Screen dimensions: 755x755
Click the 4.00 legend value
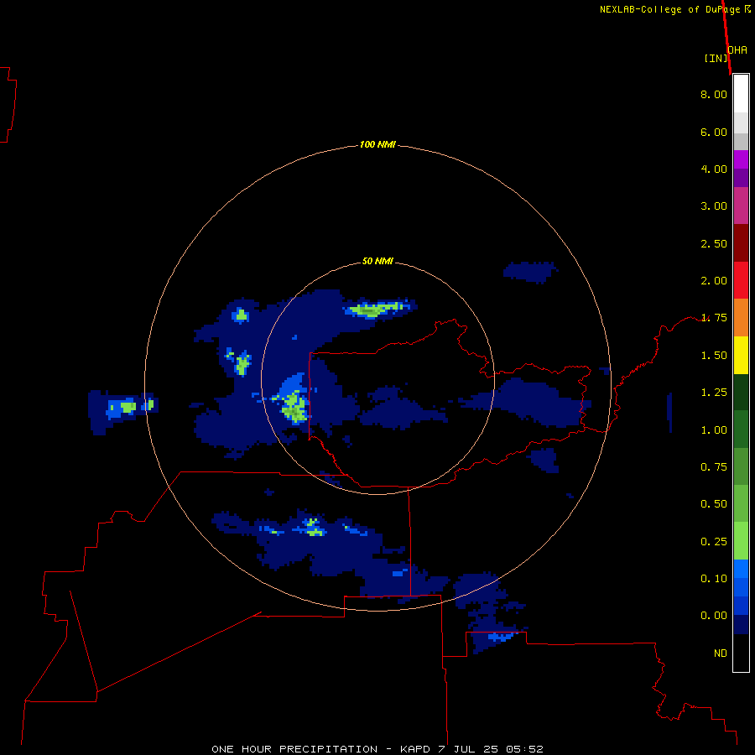pos(714,169)
